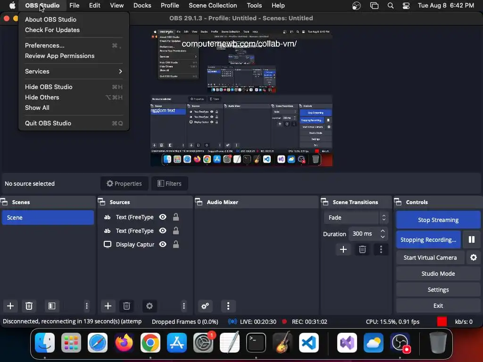The width and height of the screenshot is (483, 362).
Task: Click the OBS icon in the Dock
Action: (x=400, y=342)
